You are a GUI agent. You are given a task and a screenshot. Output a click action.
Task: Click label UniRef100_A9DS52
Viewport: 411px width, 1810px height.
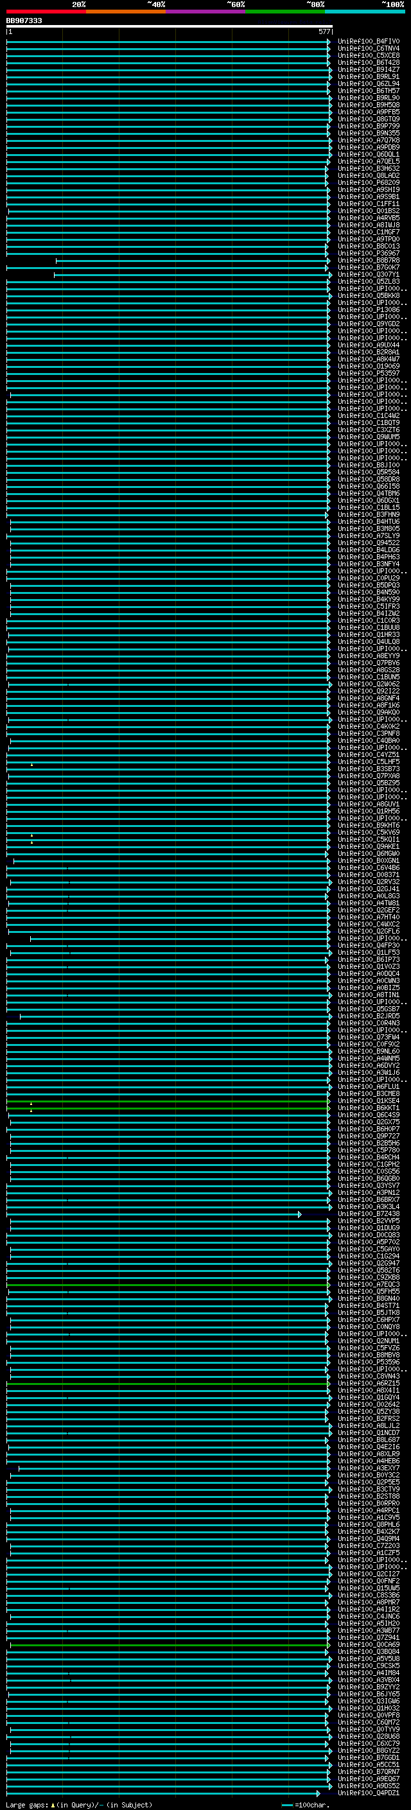point(368,1786)
